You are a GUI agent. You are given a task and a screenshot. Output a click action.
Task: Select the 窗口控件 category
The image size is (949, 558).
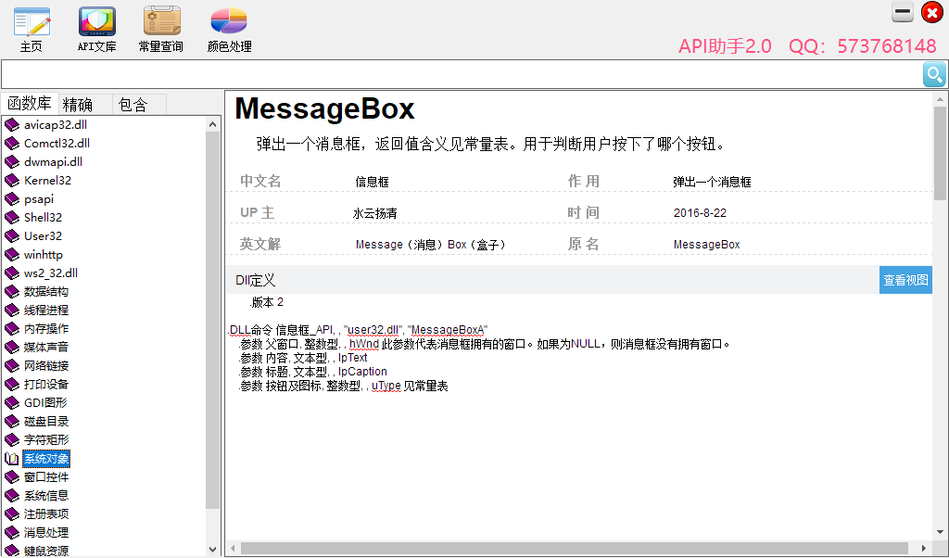46,477
